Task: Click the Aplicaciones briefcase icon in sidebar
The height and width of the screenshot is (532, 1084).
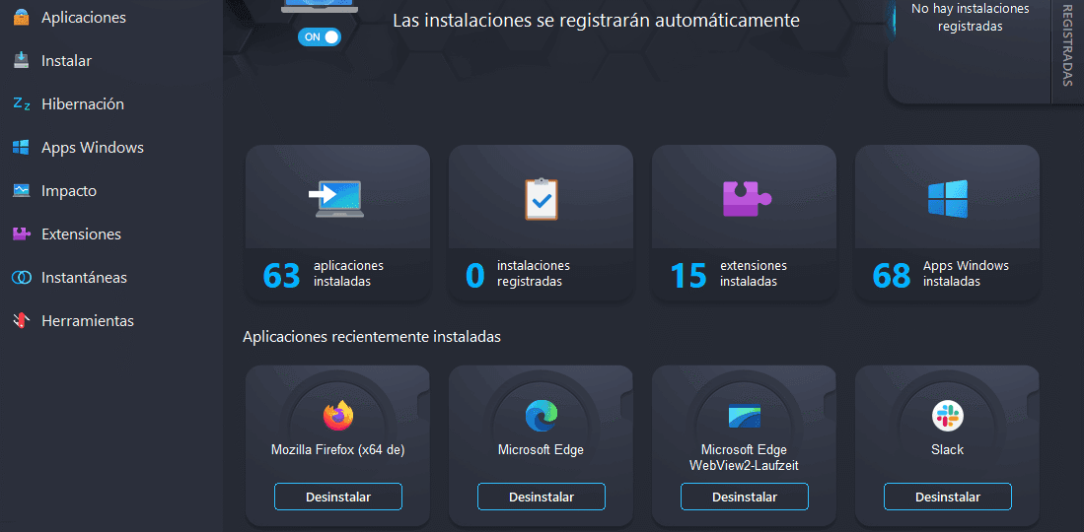Action: tap(22, 18)
